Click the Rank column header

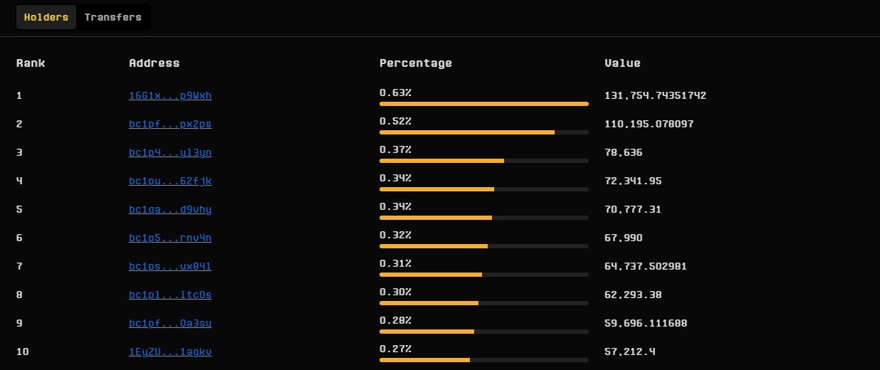(x=31, y=63)
